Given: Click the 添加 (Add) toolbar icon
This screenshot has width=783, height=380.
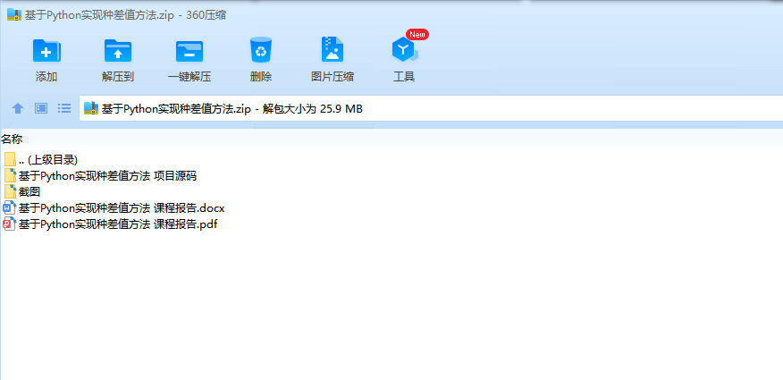Looking at the screenshot, I should [46, 51].
